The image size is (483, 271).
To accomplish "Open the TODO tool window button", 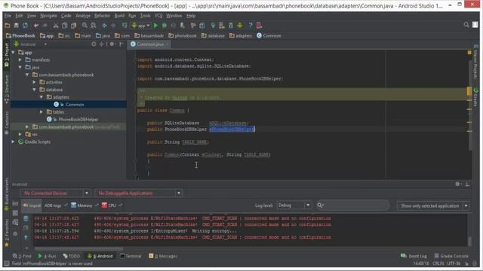I will click(x=72, y=256).
